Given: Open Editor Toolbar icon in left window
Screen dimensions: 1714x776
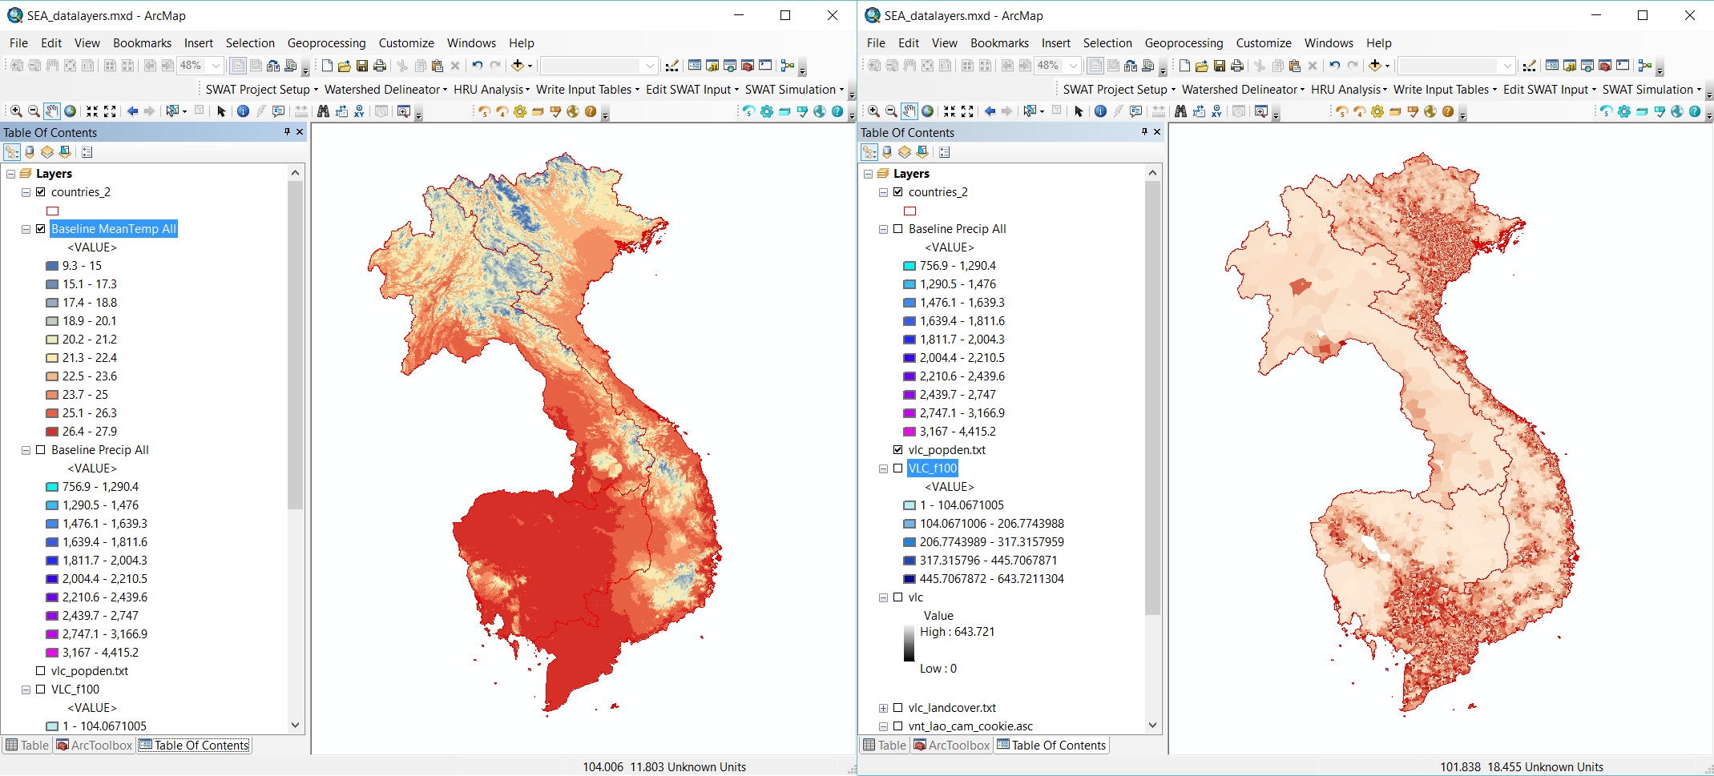Looking at the screenshot, I should pos(672,66).
